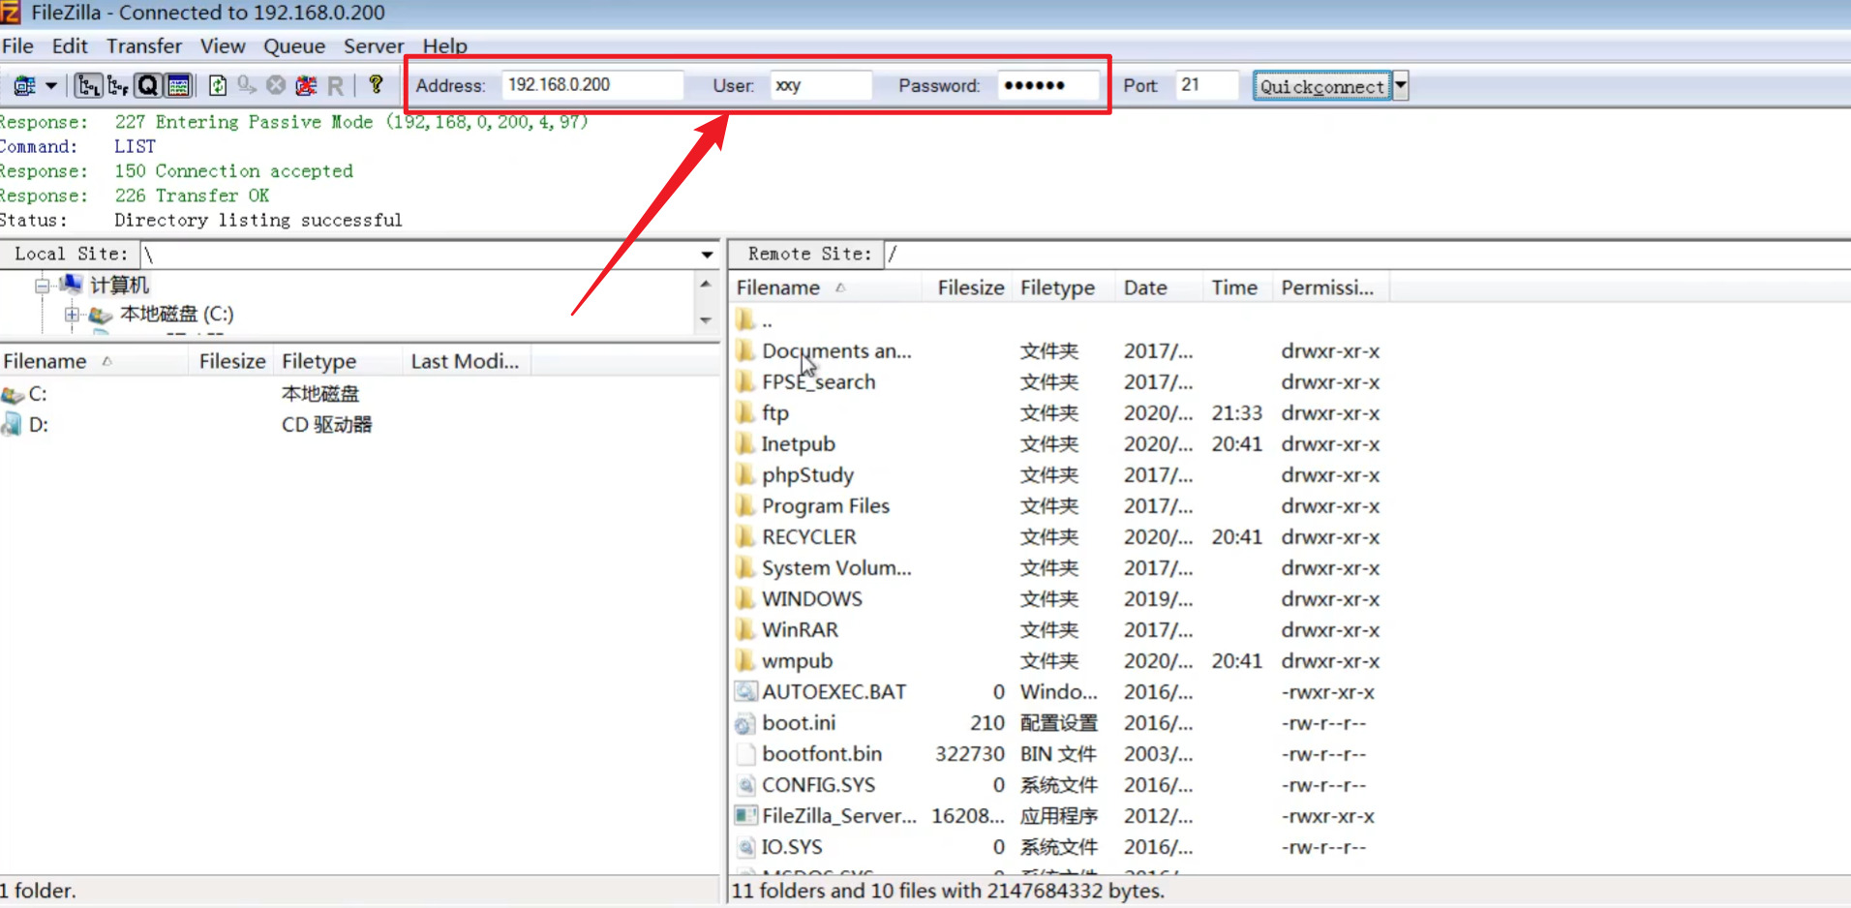This screenshot has height=908, width=1851.
Task: Sort remote files by Filesize column
Action: [970, 288]
